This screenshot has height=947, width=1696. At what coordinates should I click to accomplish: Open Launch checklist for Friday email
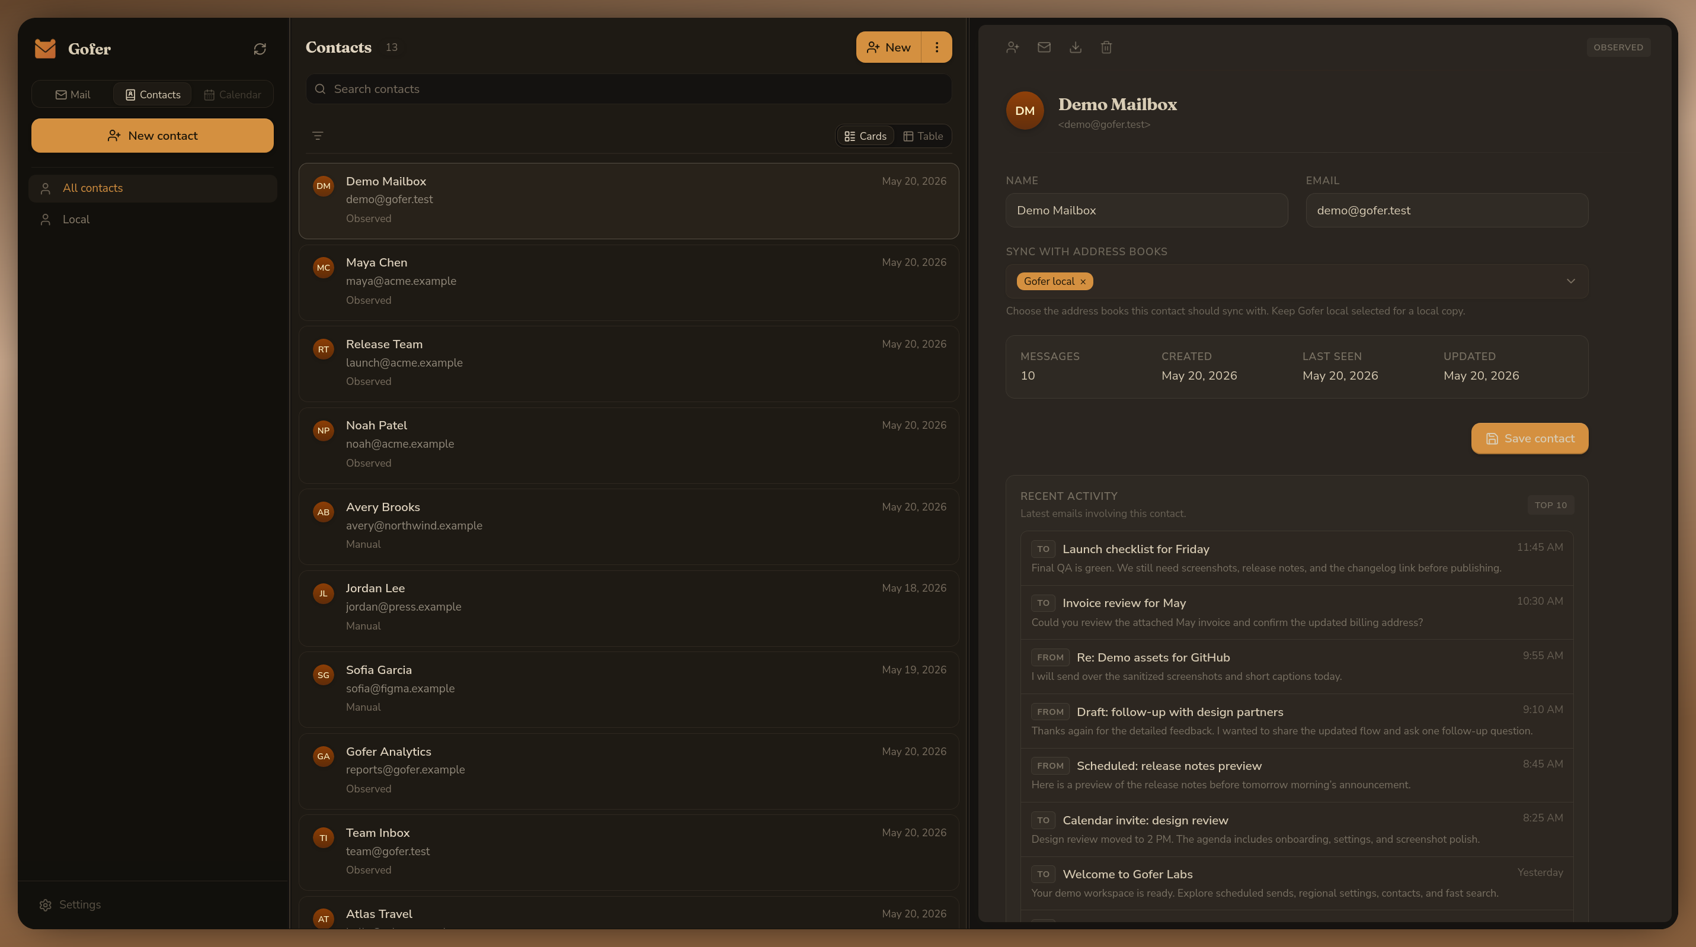click(1297, 558)
